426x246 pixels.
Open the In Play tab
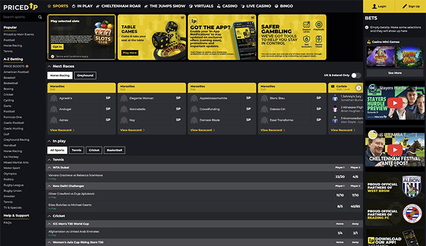coord(82,6)
